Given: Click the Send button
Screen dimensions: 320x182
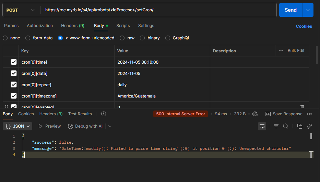Looking at the screenshot, I should coord(290,10).
